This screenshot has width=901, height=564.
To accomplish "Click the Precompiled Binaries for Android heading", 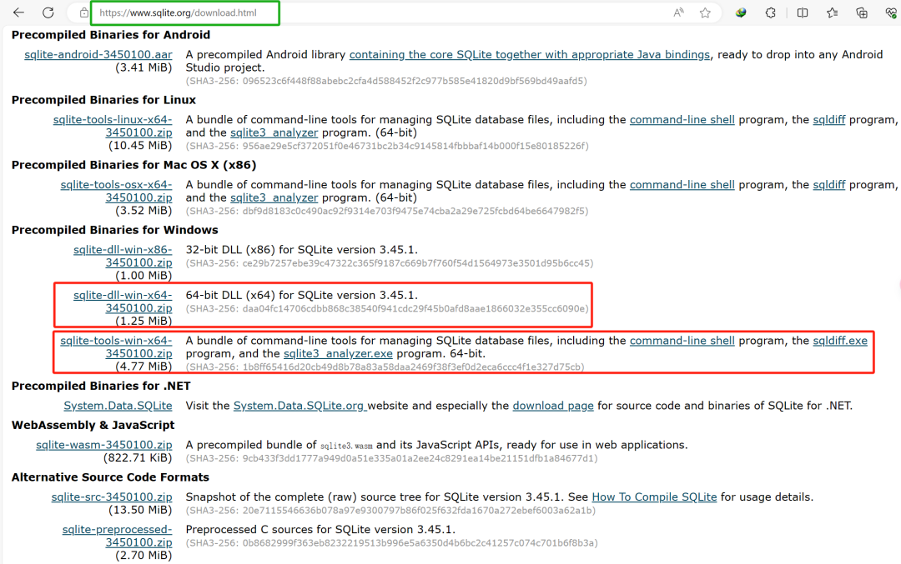I will pos(111,35).
